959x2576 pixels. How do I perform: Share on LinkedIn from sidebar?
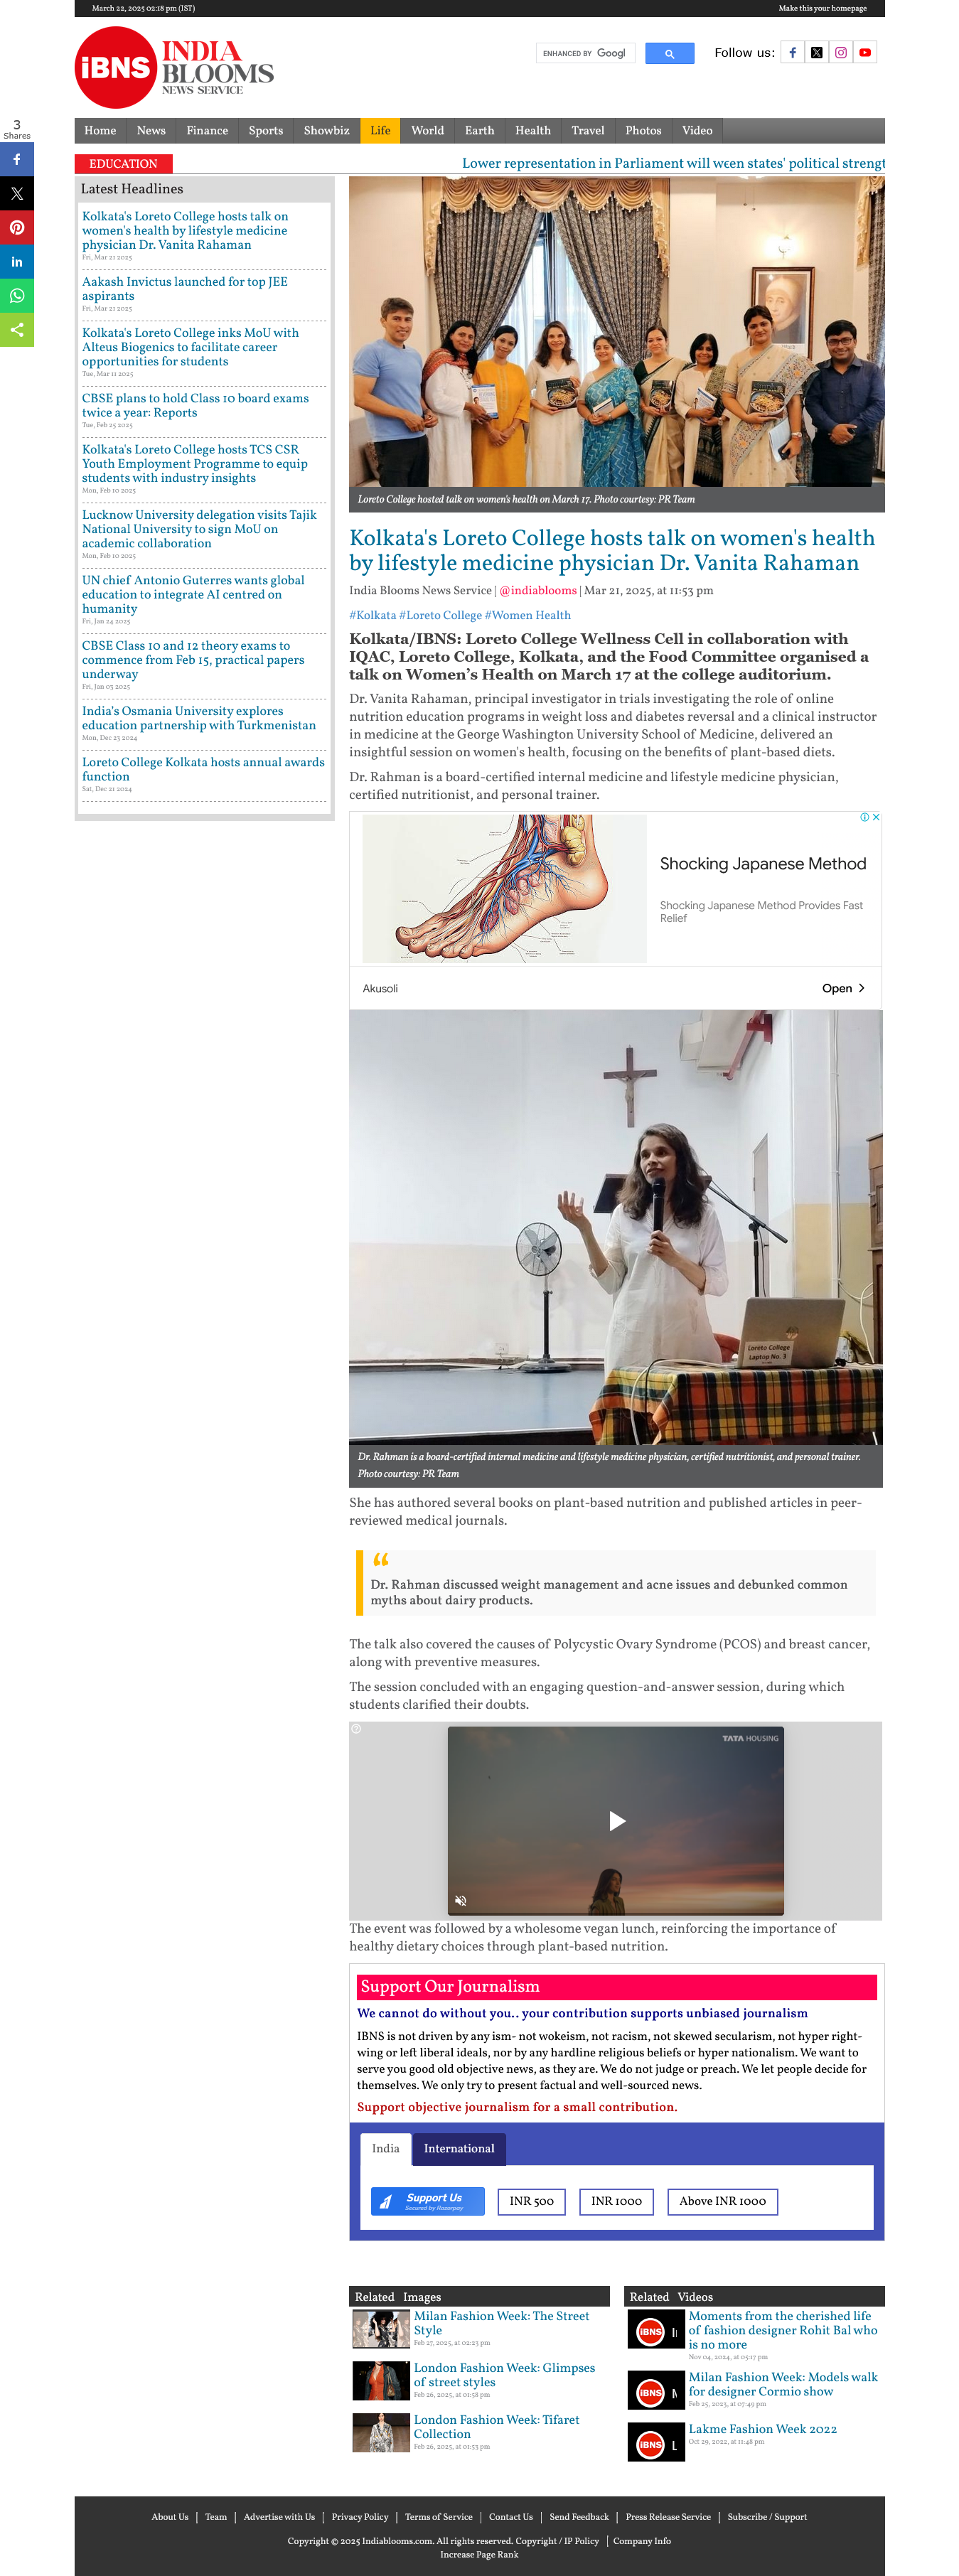pyautogui.click(x=17, y=261)
